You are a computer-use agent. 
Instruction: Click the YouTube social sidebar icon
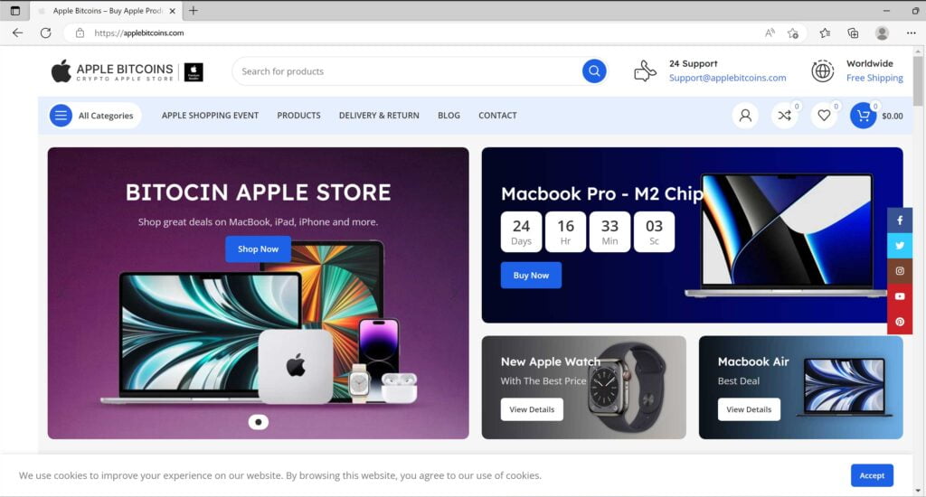[x=900, y=296]
